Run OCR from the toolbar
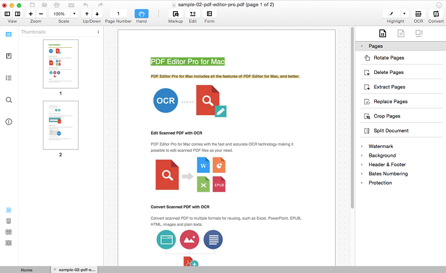The height and width of the screenshot is (273, 446). [x=419, y=13]
